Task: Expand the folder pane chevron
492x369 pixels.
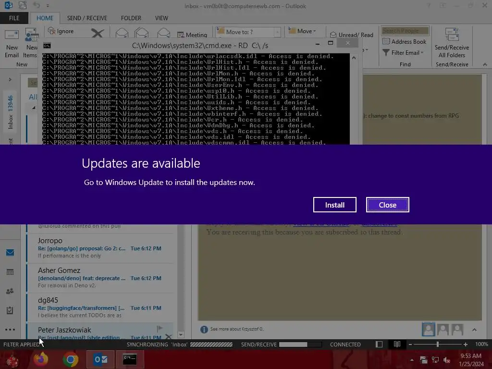Action: click(10, 80)
